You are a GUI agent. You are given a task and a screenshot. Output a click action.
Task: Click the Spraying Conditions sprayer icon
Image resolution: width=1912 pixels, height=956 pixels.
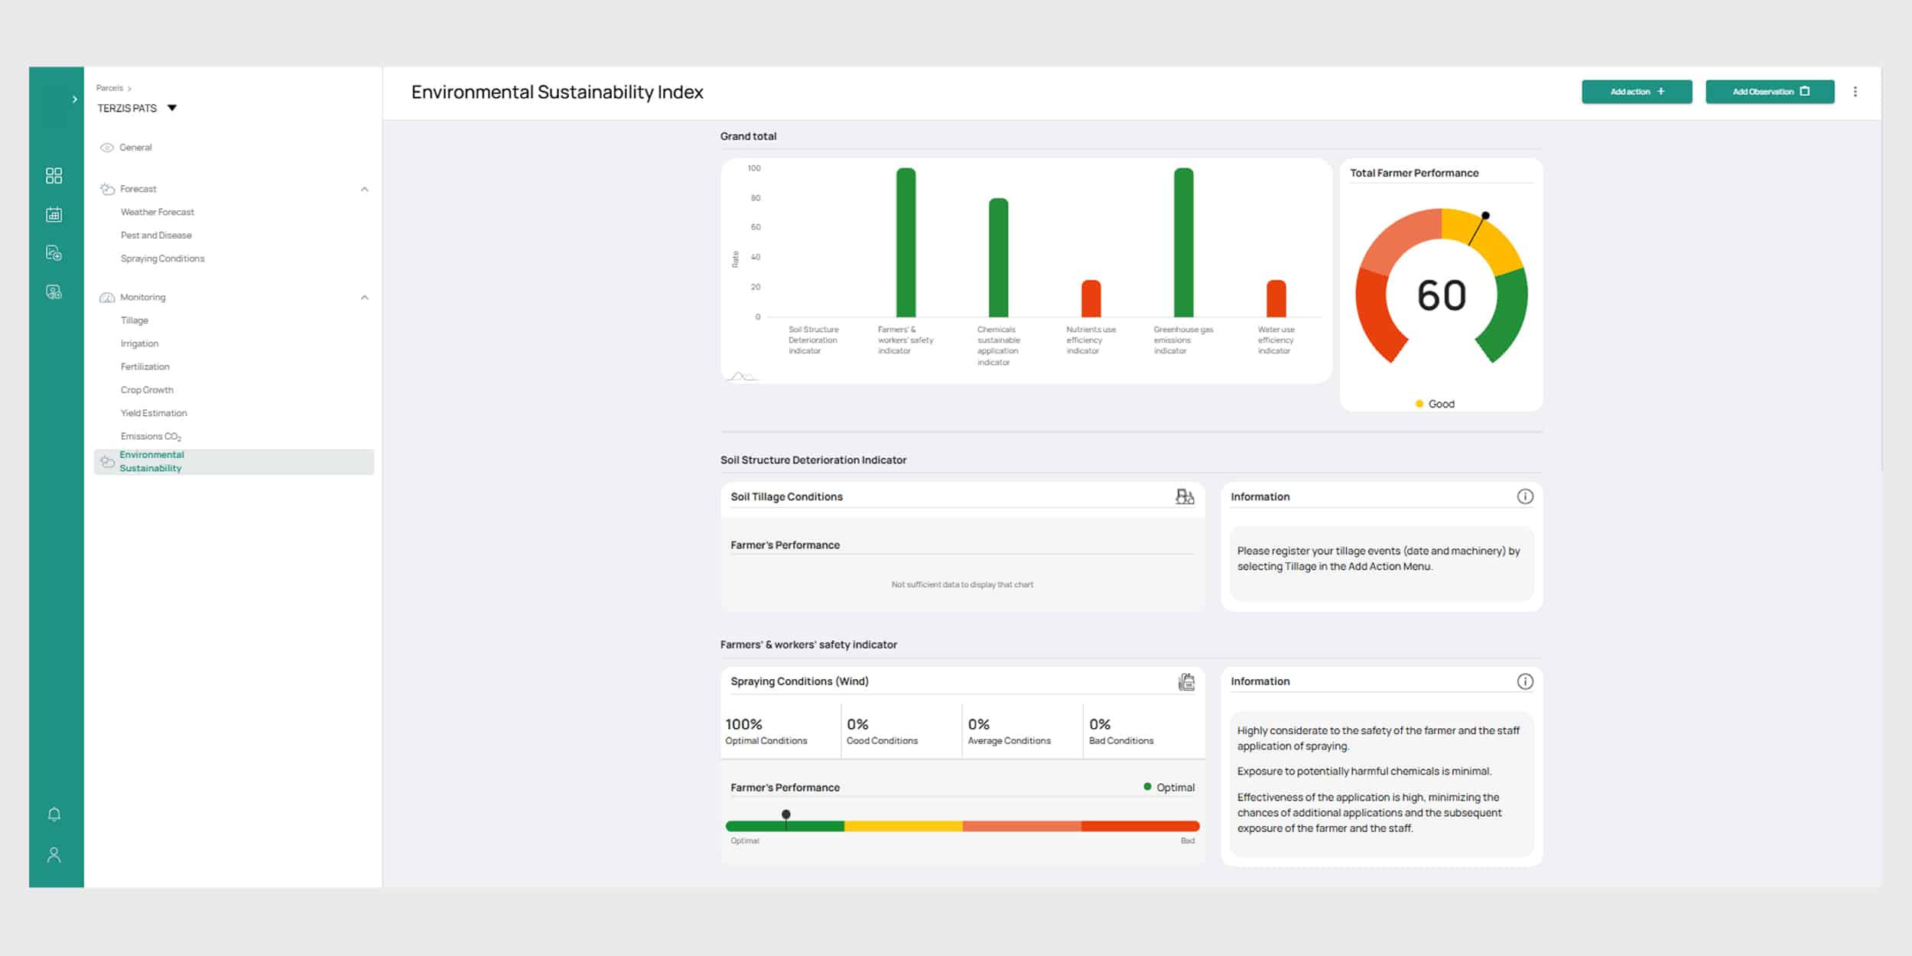tap(1185, 681)
